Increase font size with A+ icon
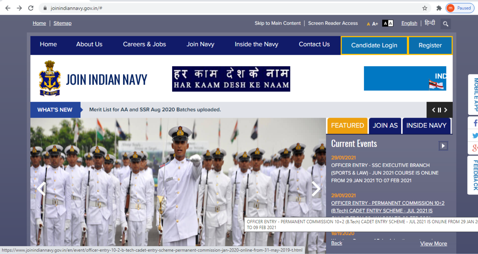 (x=375, y=24)
